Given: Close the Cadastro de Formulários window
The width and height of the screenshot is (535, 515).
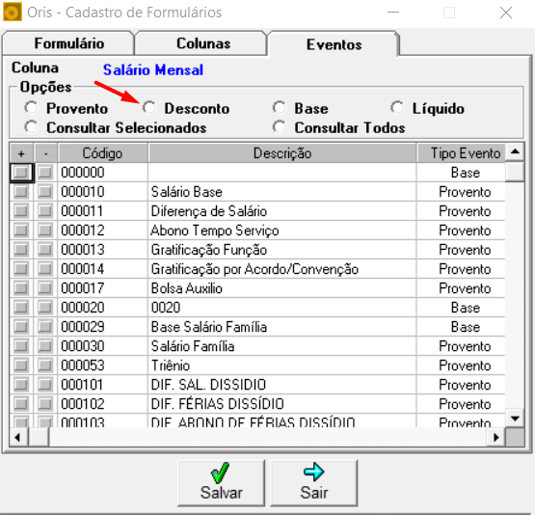Looking at the screenshot, I should [x=506, y=13].
